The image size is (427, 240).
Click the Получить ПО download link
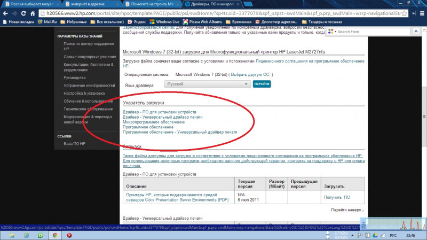(x=337, y=197)
